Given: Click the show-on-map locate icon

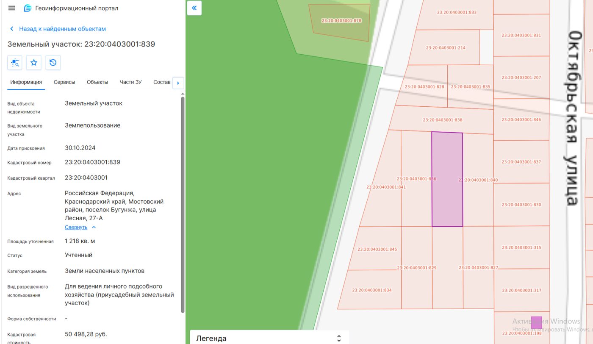Looking at the screenshot, I should (x=15, y=63).
